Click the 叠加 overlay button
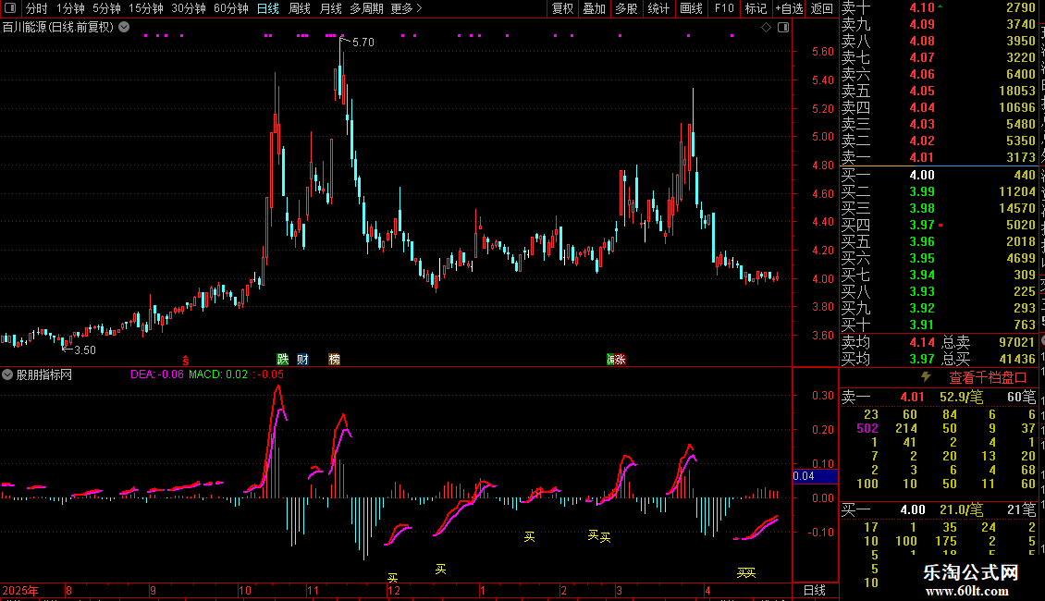This screenshot has height=601, width=1045. (x=594, y=8)
